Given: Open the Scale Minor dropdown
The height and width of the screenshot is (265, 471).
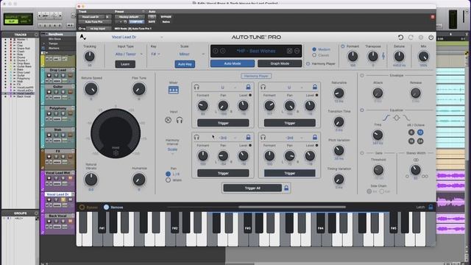Looking at the screenshot, I should tap(191, 54).
